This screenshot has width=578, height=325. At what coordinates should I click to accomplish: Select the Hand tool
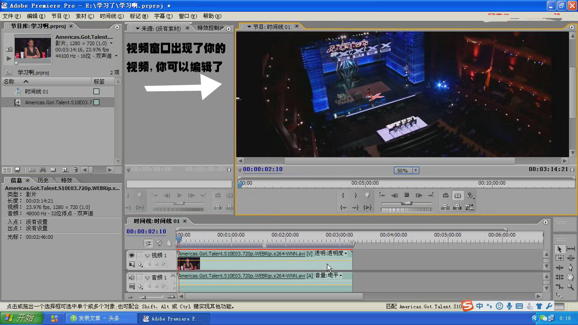pyautogui.click(x=571, y=278)
